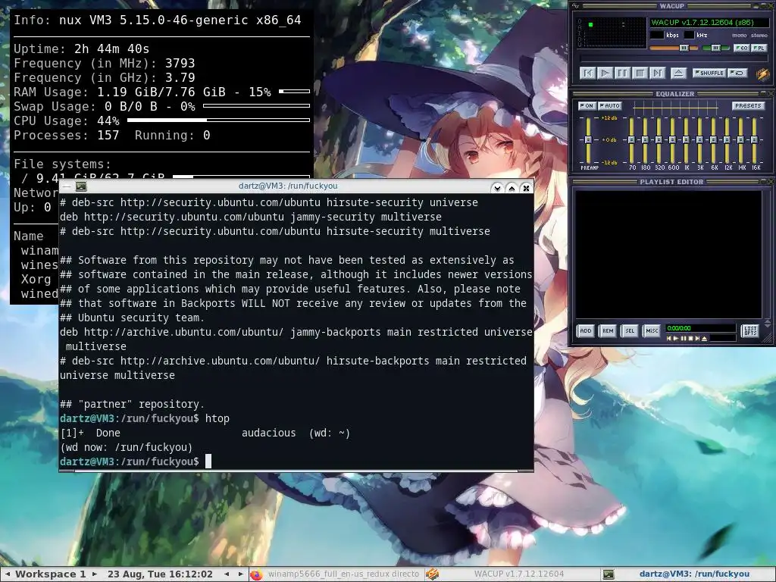Toggle Repeat mode in WACUP
The height and width of the screenshot is (582, 776).
pos(737,73)
